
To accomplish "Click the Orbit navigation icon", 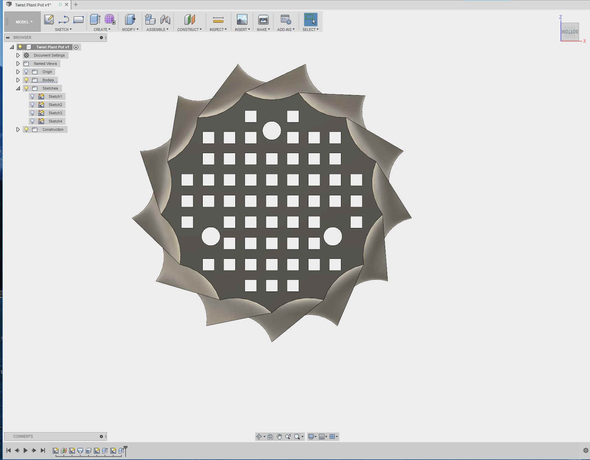I will pos(259,437).
